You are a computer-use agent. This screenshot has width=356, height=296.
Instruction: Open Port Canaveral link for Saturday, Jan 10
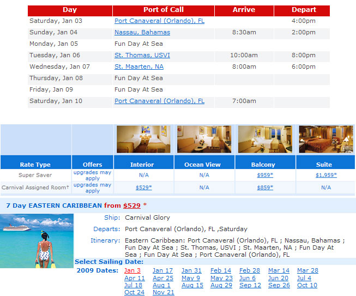click(x=159, y=101)
